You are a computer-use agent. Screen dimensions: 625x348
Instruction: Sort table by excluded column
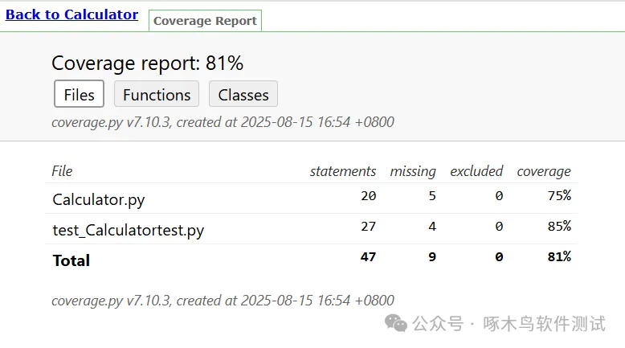pos(476,170)
